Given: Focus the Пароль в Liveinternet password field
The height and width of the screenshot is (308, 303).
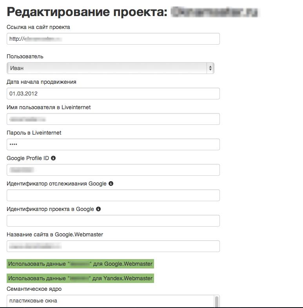Looking at the screenshot, I should pos(113,144).
